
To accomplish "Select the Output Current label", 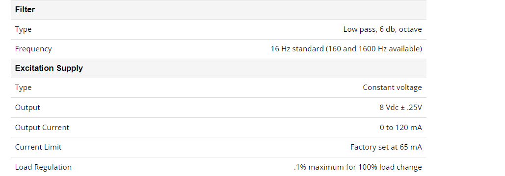I will (42, 128).
